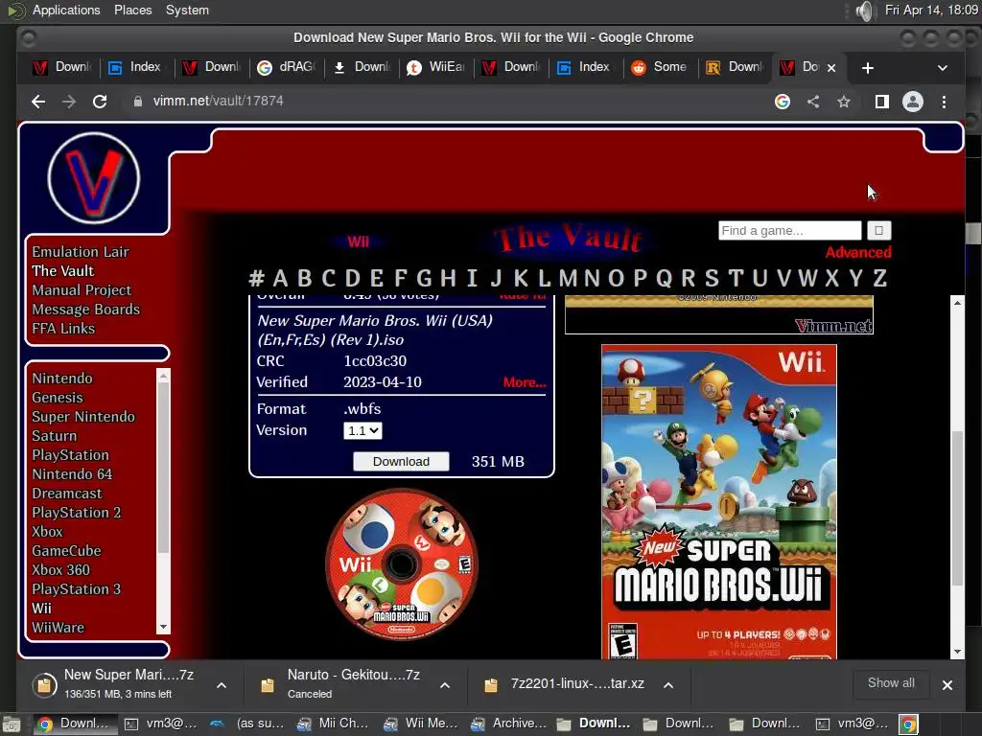Switch to Wii Me... taskbar window
Viewport: 982px width, 736px height.
(420, 724)
